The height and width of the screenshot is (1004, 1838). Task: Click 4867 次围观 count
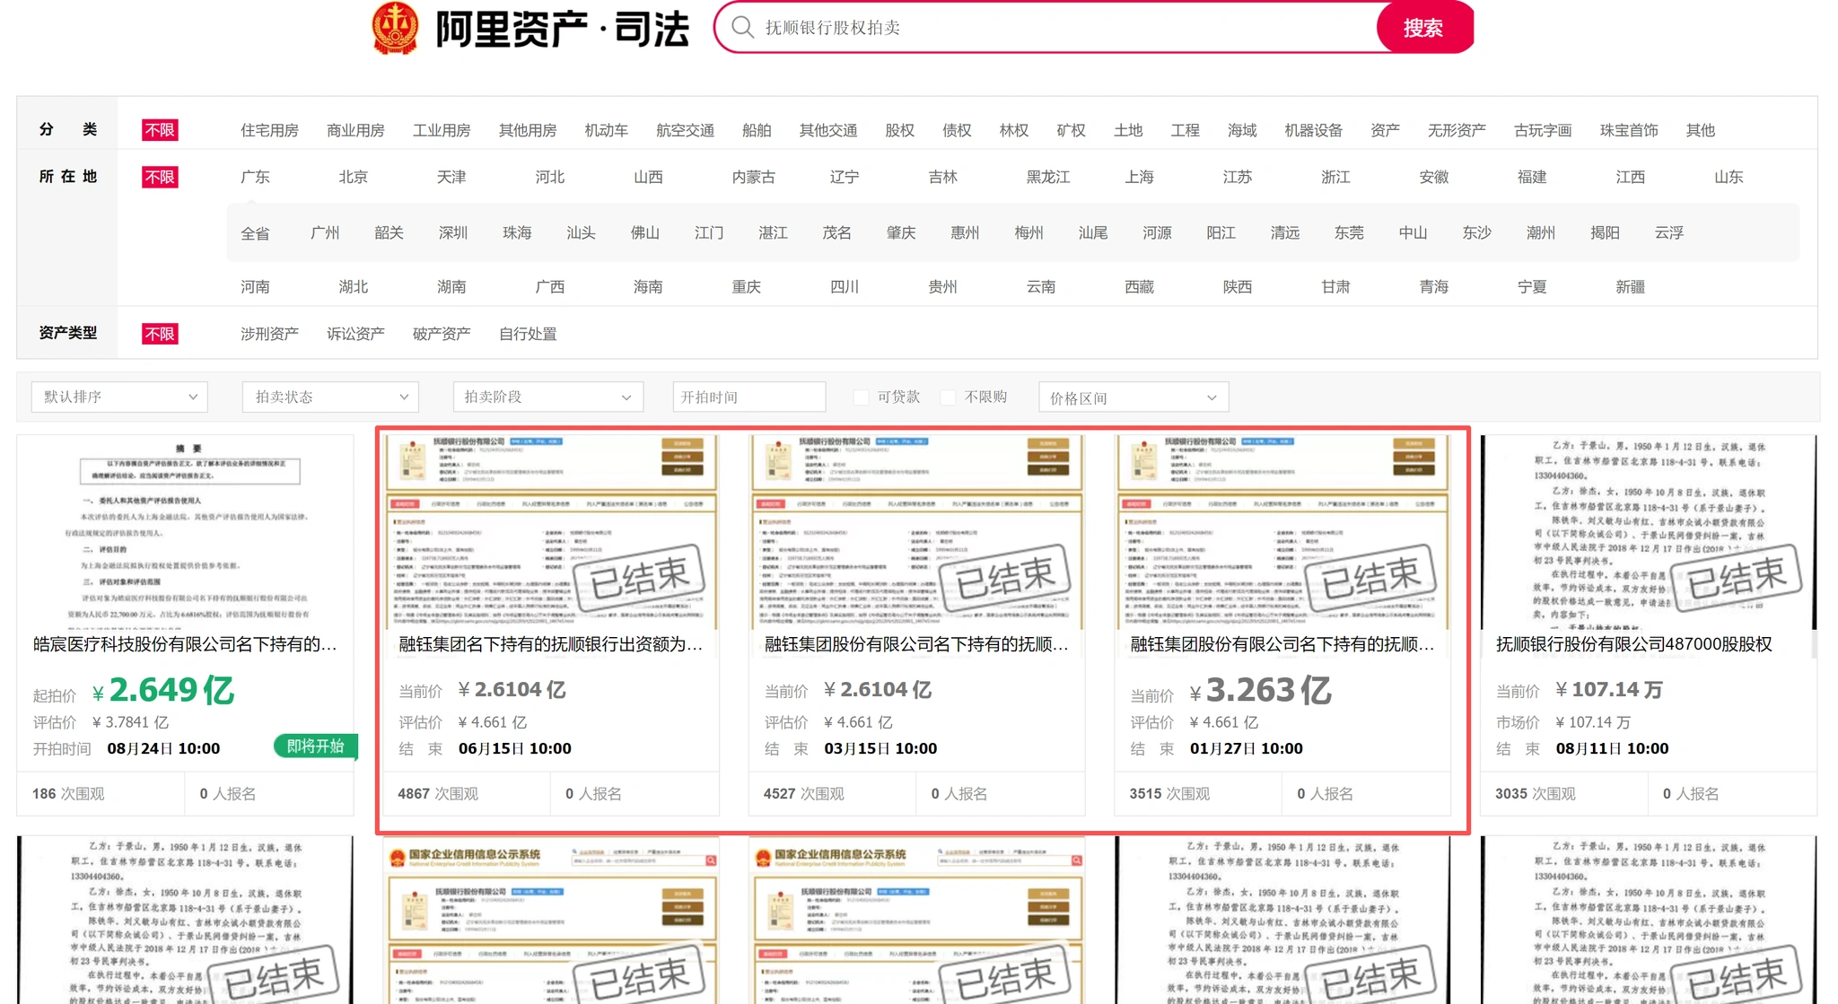point(438,794)
